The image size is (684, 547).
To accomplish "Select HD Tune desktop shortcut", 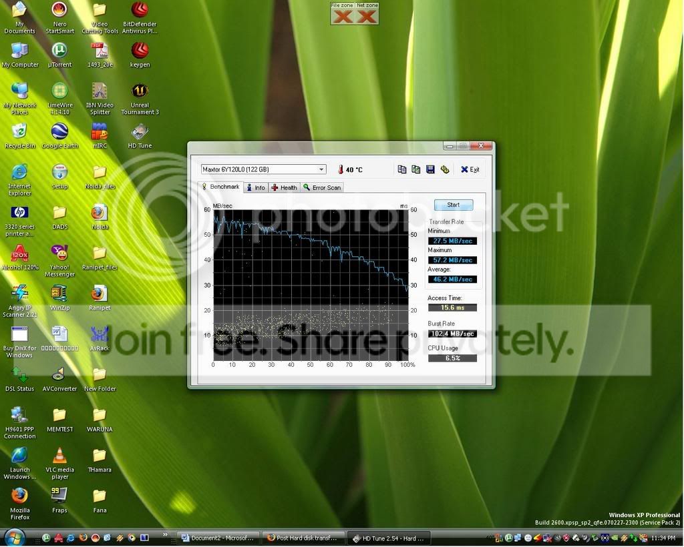I will click(140, 136).
